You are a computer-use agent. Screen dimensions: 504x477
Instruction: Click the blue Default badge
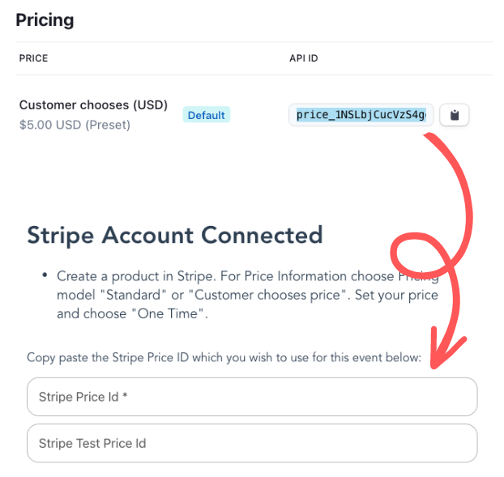206,115
